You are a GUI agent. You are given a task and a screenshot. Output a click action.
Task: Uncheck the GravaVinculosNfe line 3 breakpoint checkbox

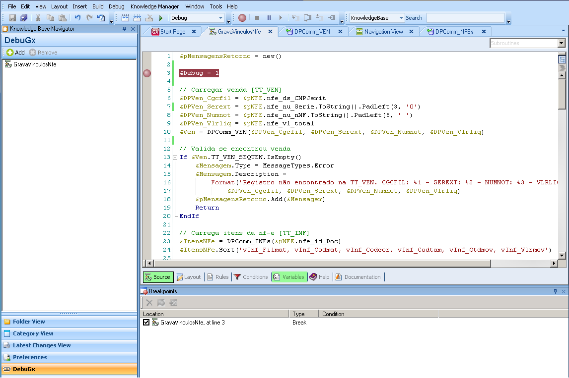[x=146, y=322]
